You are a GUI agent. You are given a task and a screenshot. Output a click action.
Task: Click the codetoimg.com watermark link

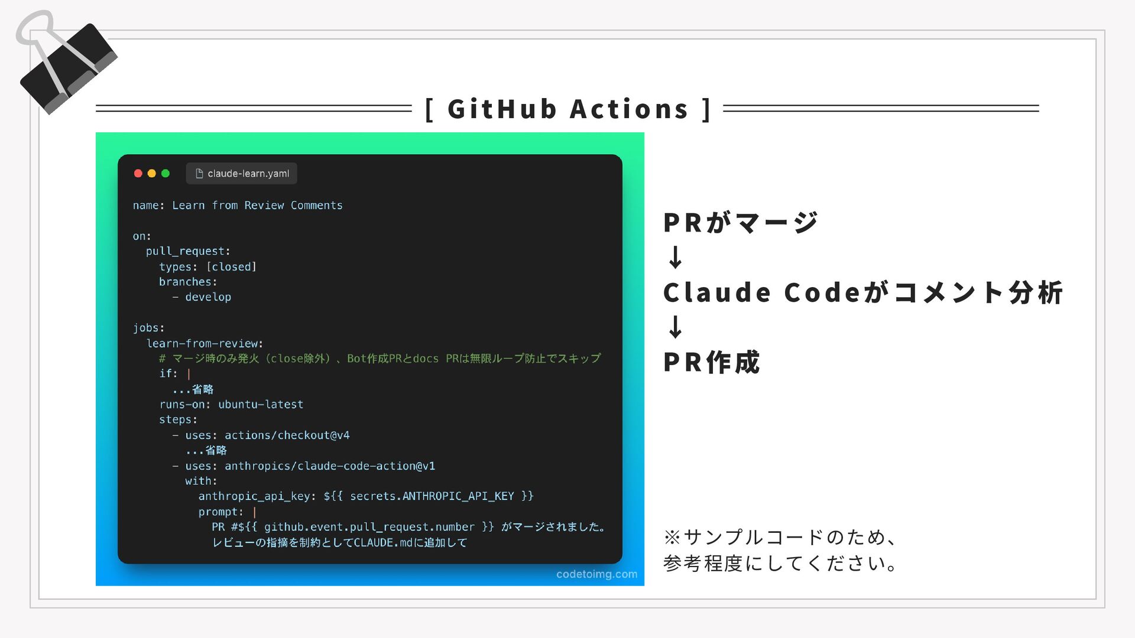pyautogui.click(x=596, y=574)
